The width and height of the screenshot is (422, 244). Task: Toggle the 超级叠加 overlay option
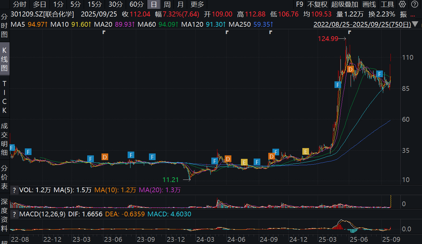[344, 5]
